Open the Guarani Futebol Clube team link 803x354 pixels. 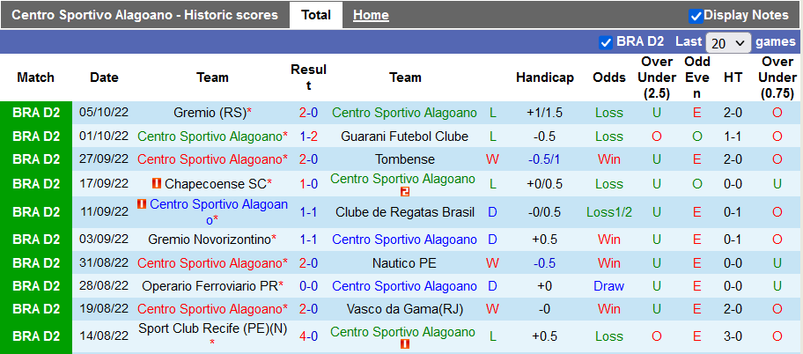tap(404, 136)
